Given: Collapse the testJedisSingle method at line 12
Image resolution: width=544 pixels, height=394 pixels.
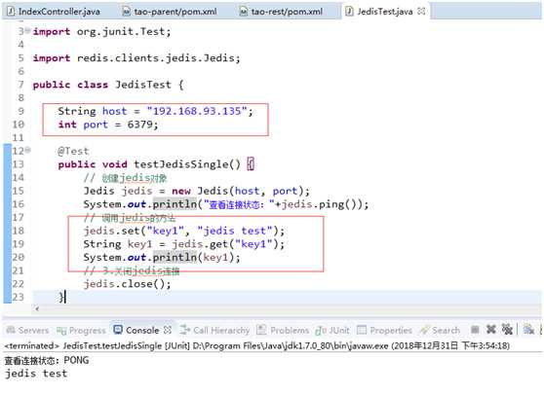Looking at the screenshot, I should click(x=27, y=150).
